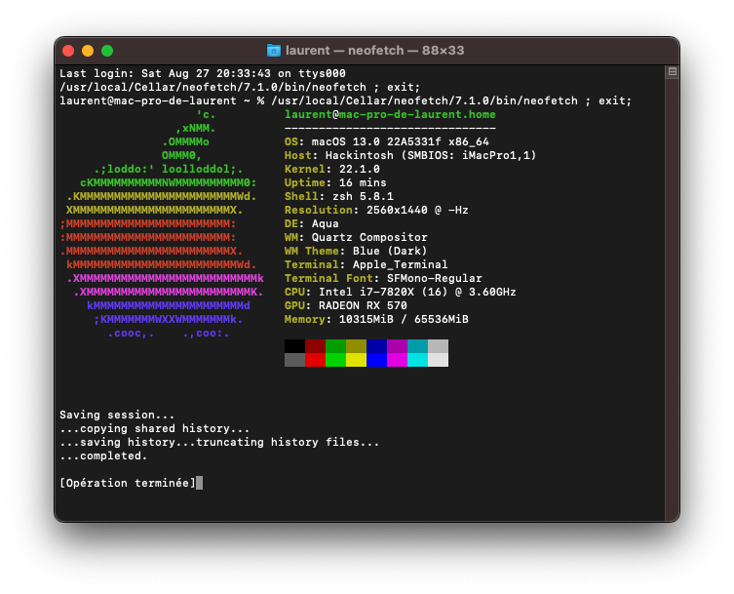Zoom the Terminal window with green button
Screen dimensions: 734x594
(107, 51)
